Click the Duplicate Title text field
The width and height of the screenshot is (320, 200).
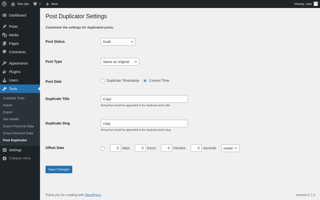(144, 99)
